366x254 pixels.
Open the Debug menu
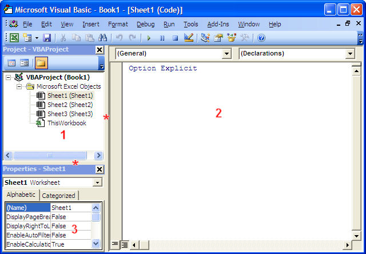coord(146,24)
